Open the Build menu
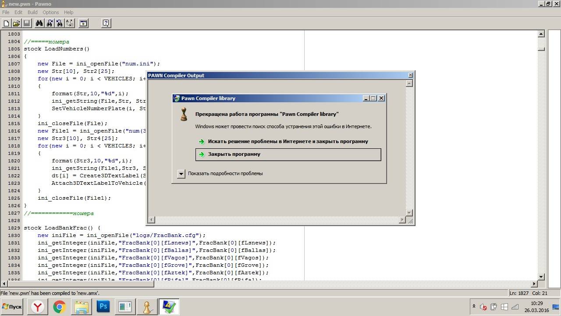 [x=32, y=12]
